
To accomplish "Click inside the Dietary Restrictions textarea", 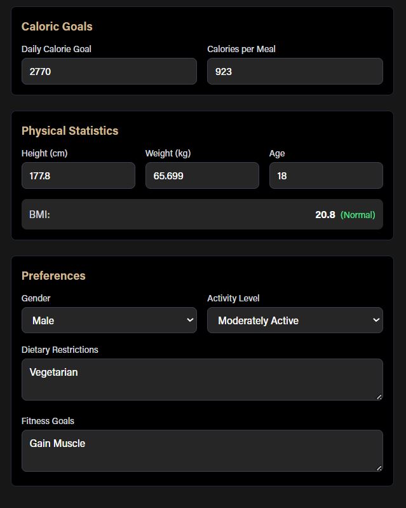I will point(202,380).
